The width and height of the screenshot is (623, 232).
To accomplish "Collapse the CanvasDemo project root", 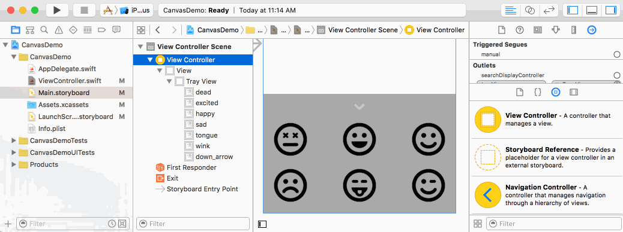I will pyautogui.click(x=5, y=45).
